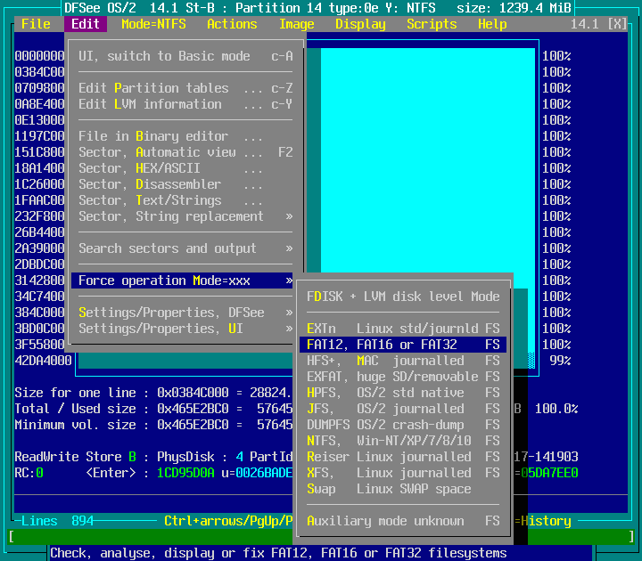Viewport: 642px width, 561px height.
Task: Select FAT12, FAT16 or FAT32 FS mode
Action: pyautogui.click(x=403, y=345)
